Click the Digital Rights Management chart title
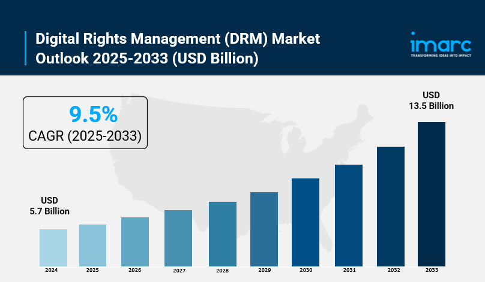 click(x=178, y=48)
